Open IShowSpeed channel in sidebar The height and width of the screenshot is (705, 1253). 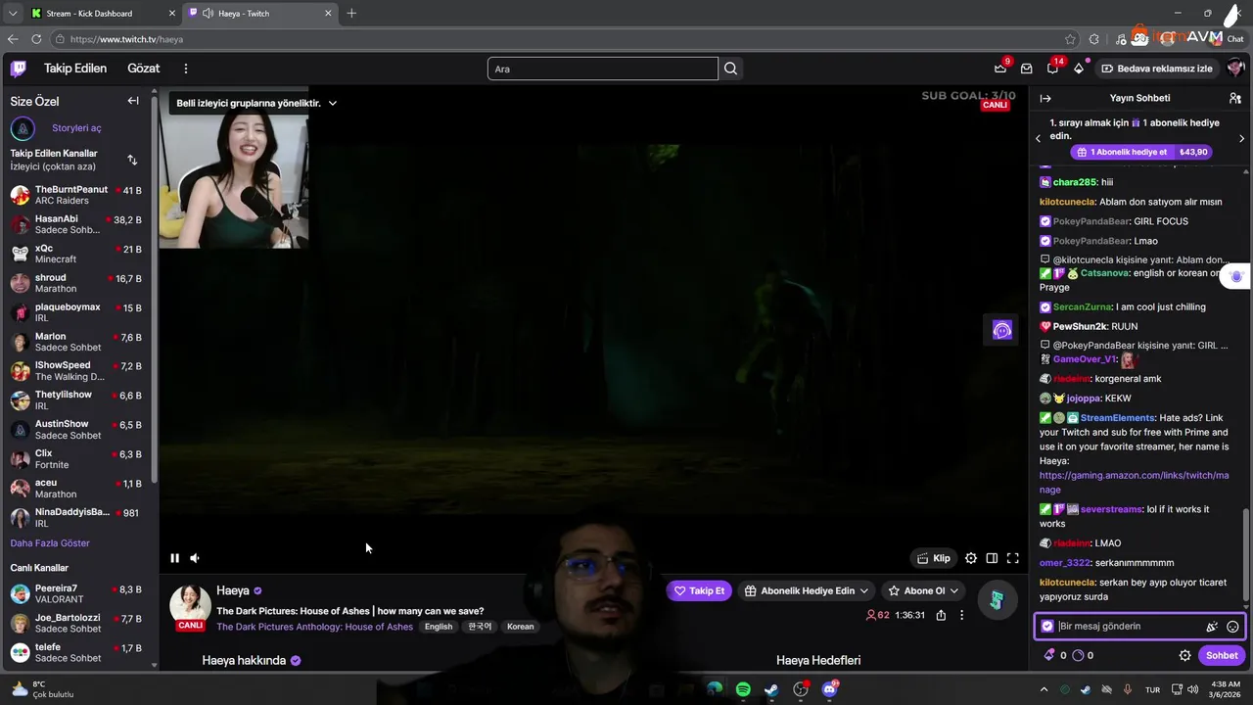tap(78, 371)
